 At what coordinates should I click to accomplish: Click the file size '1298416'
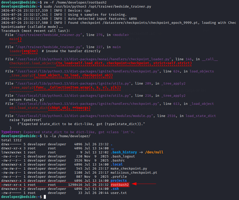pyautogui.click(x=75, y=185)
